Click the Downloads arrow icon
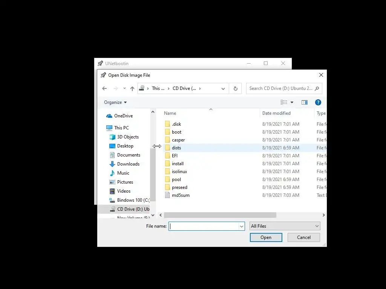Screen dimensions: 386x289 (112, 164)
